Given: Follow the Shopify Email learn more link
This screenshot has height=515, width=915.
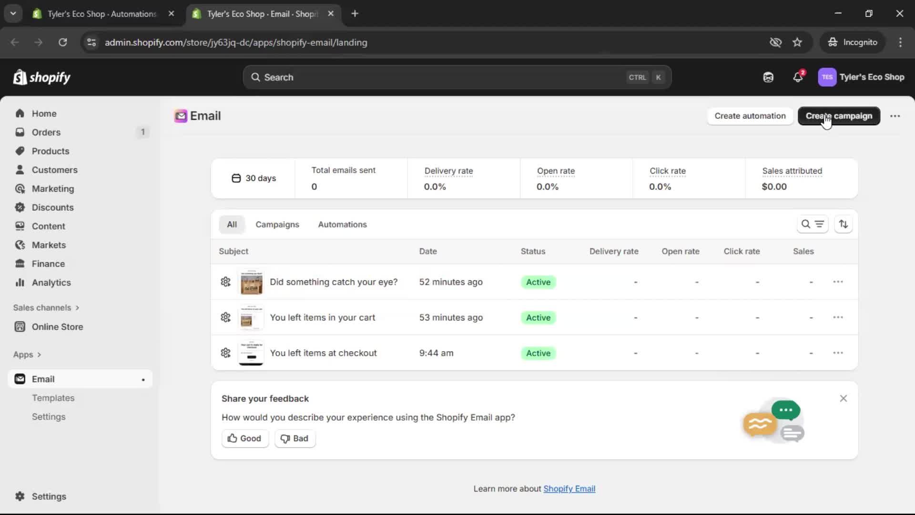Looking at the screenshot, I should click(x=569, y=488).
